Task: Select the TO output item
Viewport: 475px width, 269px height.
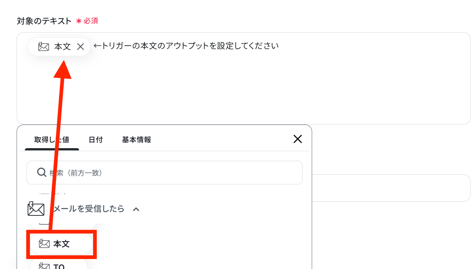Action: tap(58, 265)
